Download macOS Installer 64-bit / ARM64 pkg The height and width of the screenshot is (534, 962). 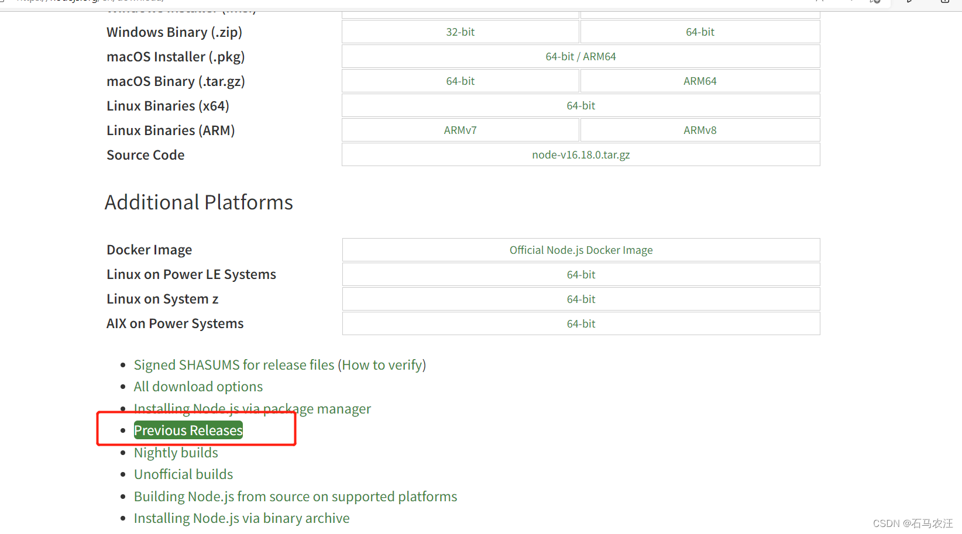[x=581, y=57]
